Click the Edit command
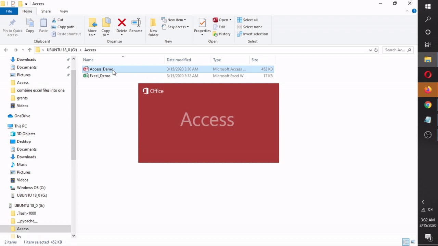This screenshot has width=438, height=246. tap(219, 27)
